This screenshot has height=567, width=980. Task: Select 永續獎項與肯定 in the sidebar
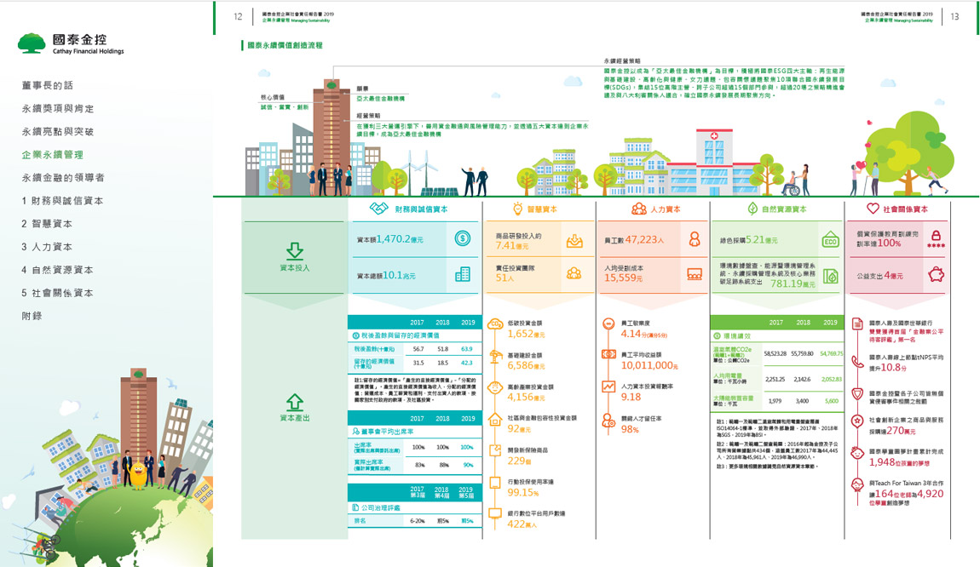click(58, 109)
